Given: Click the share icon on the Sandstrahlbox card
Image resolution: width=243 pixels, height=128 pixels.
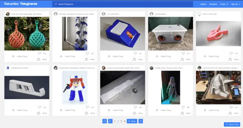Looking at the screenshot, I should [x=182, y=59].
